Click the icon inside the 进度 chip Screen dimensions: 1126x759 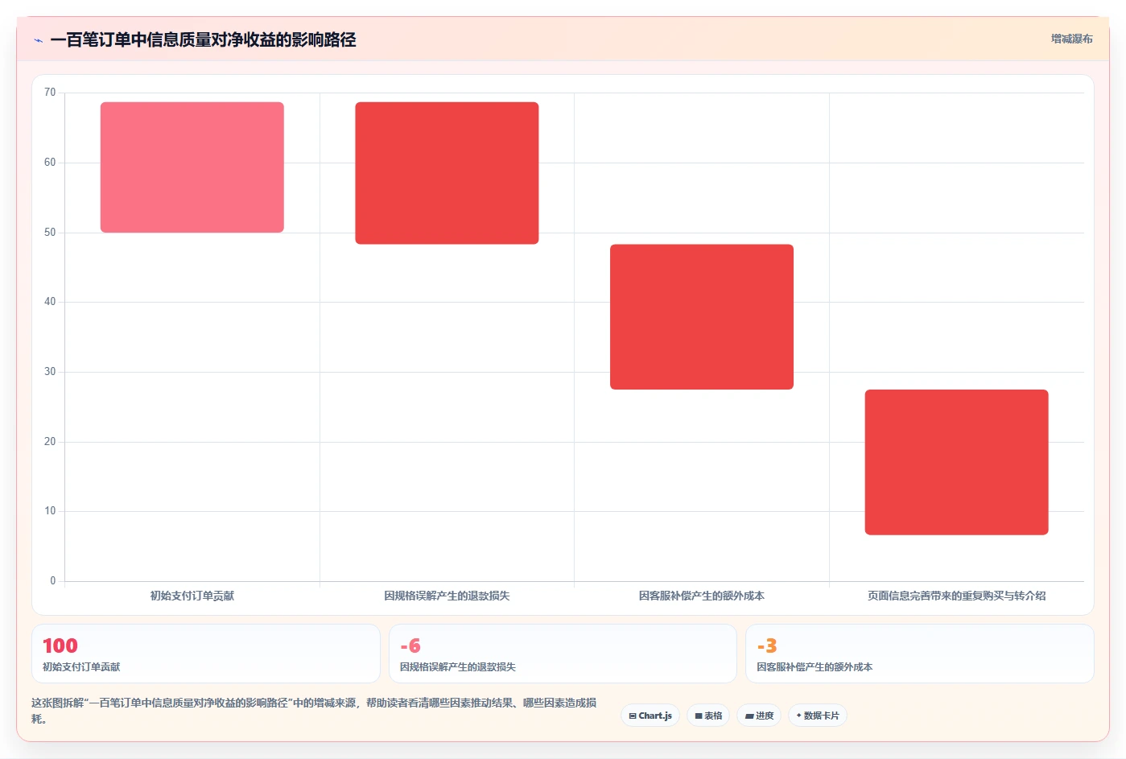coord(749,716)
